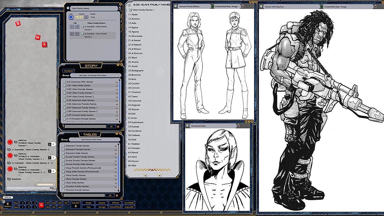
Task: Click the chat entry input field
Action: (27, 188)
